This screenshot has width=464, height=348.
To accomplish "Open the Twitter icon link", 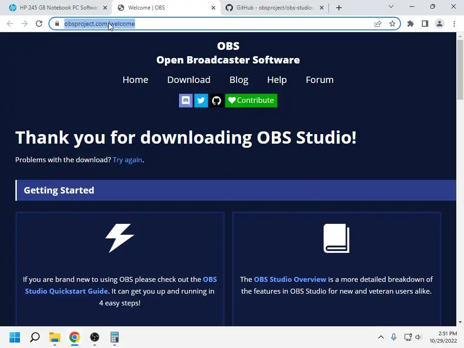I will coord(201,101).
